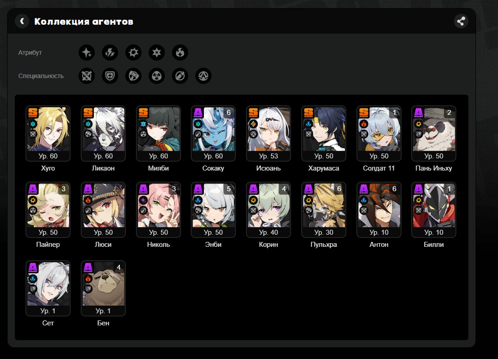Open the Хуго agent card

[x=48, y=133]
